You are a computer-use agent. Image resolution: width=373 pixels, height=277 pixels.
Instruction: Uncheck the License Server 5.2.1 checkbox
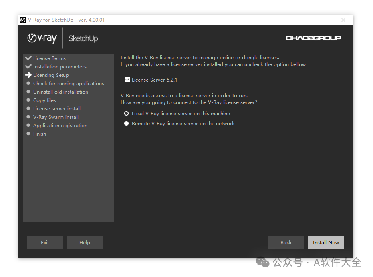point(127,80)
